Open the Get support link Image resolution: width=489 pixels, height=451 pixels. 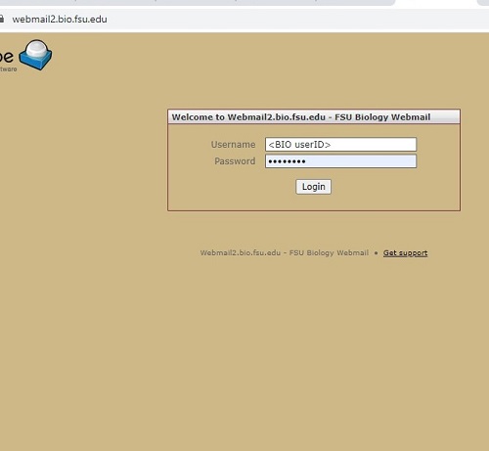pos(405,253)
